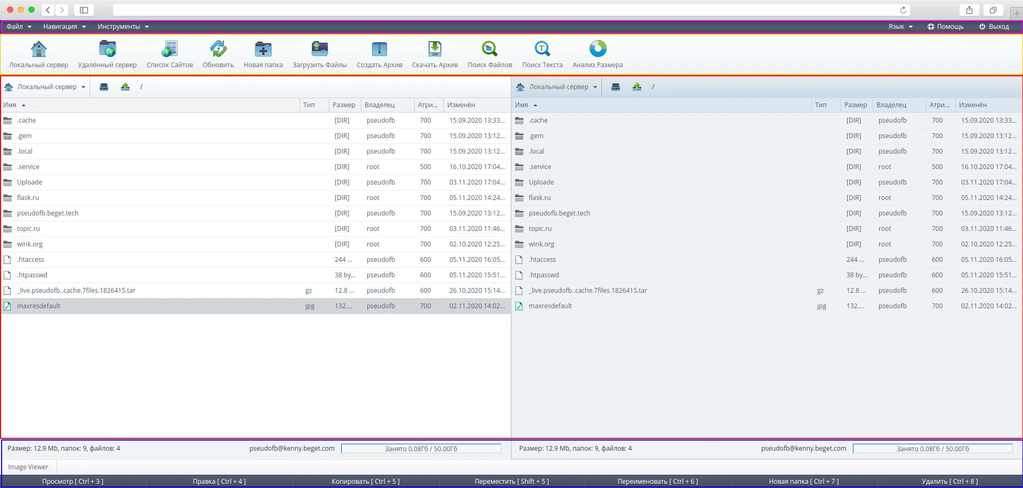Open Size Analysis (Анализ Размера) icon
Screen dimensions: 1023x488
(597, 50)
